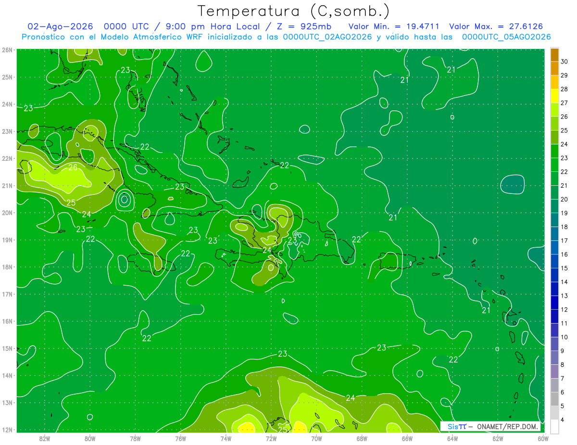Pick the green swatch between legend values 22 and 23

(554, 165)
